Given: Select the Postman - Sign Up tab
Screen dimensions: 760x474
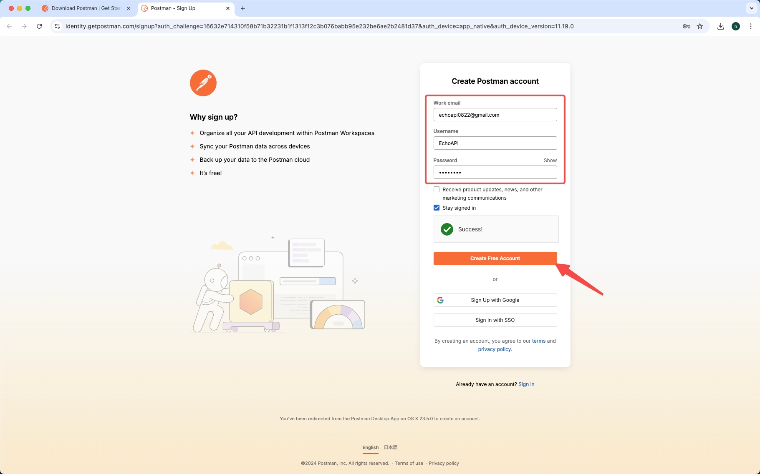Looking at the screenshot, I should (186, 8).
